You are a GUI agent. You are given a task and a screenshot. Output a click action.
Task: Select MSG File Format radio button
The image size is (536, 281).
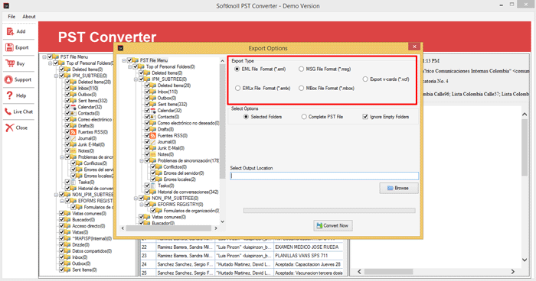tap(301, 69)
